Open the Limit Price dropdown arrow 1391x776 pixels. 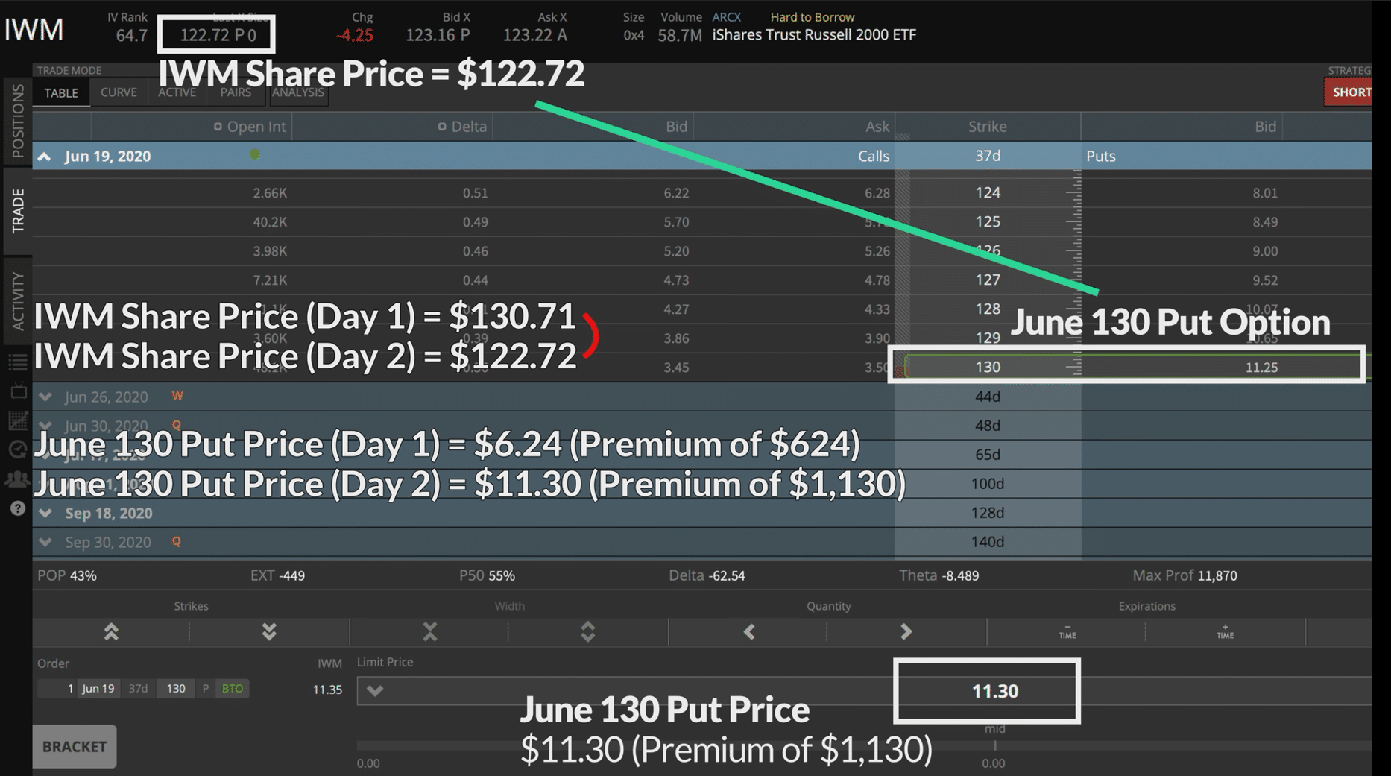[375, 691]
